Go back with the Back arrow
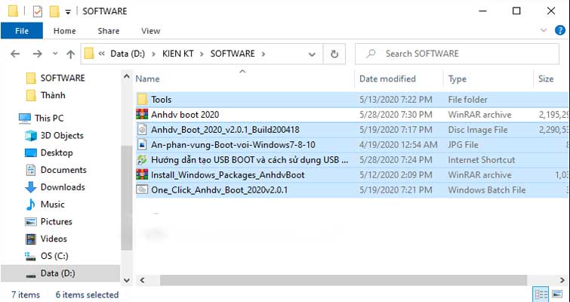The width and height of the screenshot is (570, 302). point(15,54)
